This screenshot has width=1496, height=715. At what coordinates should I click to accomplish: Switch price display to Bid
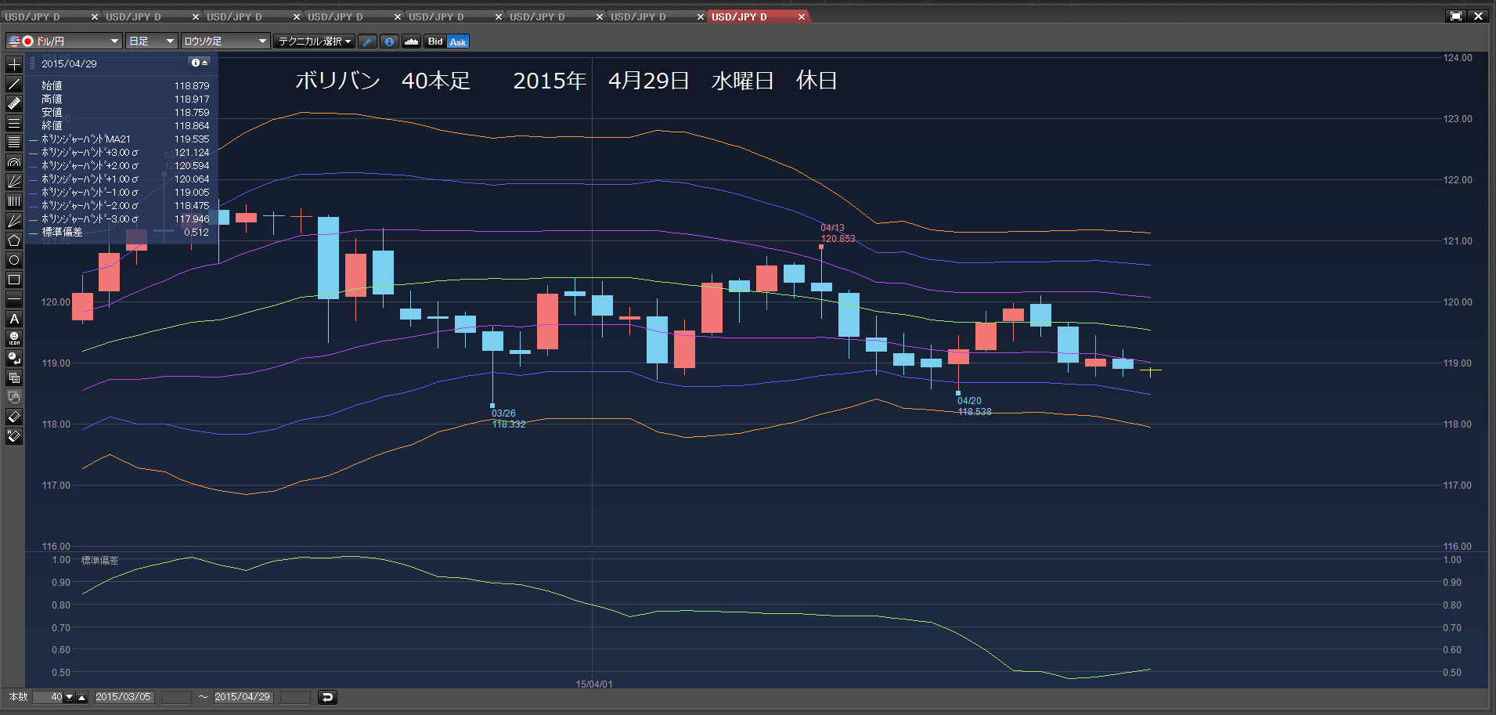pos(435,42)
